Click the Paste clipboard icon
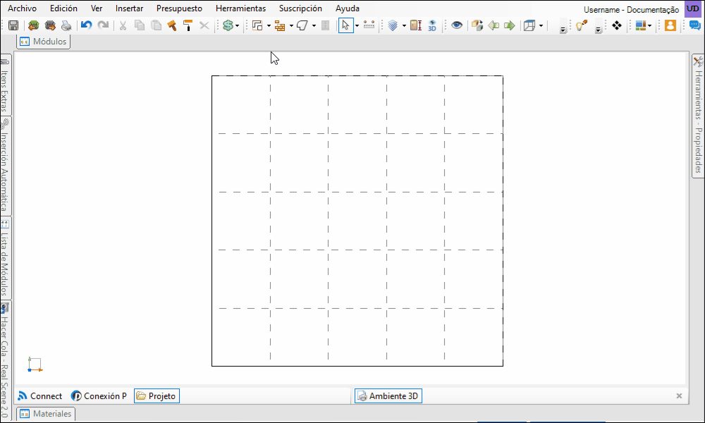The image size is (705, 423). point(156,25)
